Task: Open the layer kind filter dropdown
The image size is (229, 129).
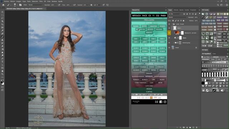Action: point(175,14)
